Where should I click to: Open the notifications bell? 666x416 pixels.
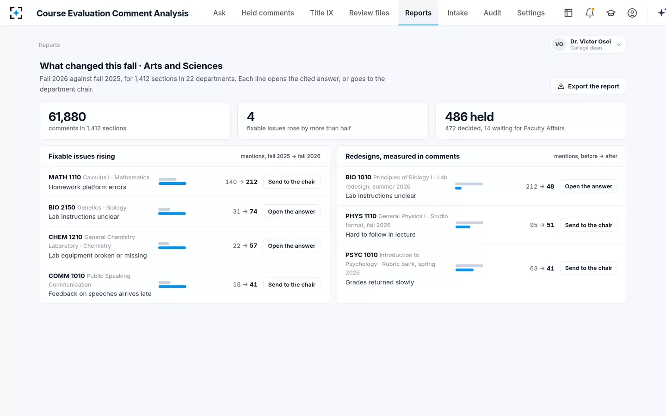tap(590, 13)
